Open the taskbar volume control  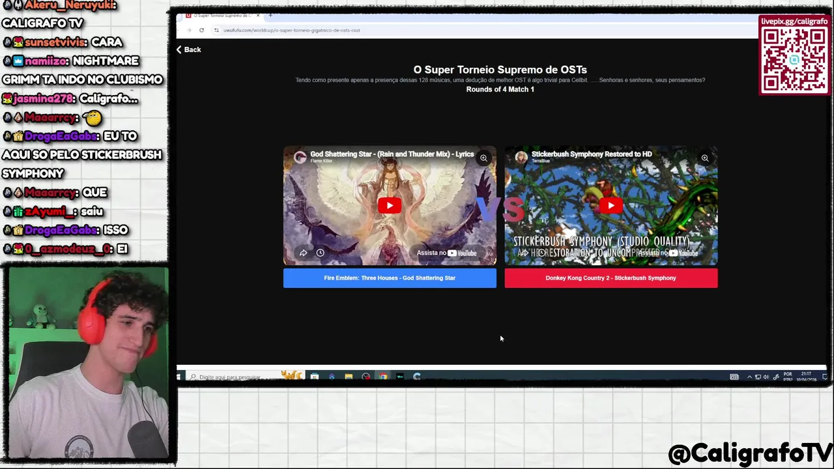766,377
